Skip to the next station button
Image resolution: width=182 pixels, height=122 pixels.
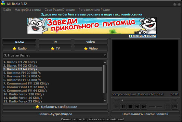[x=144, y=107]
